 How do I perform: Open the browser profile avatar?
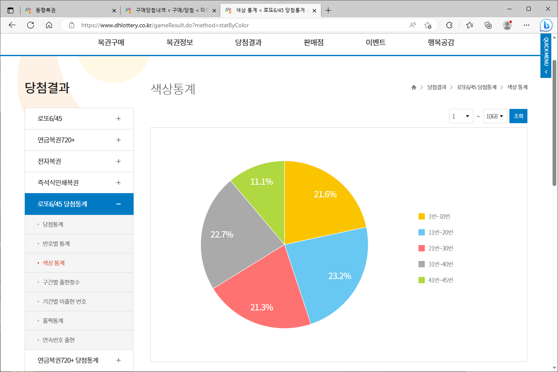click(x=507, y=25)
